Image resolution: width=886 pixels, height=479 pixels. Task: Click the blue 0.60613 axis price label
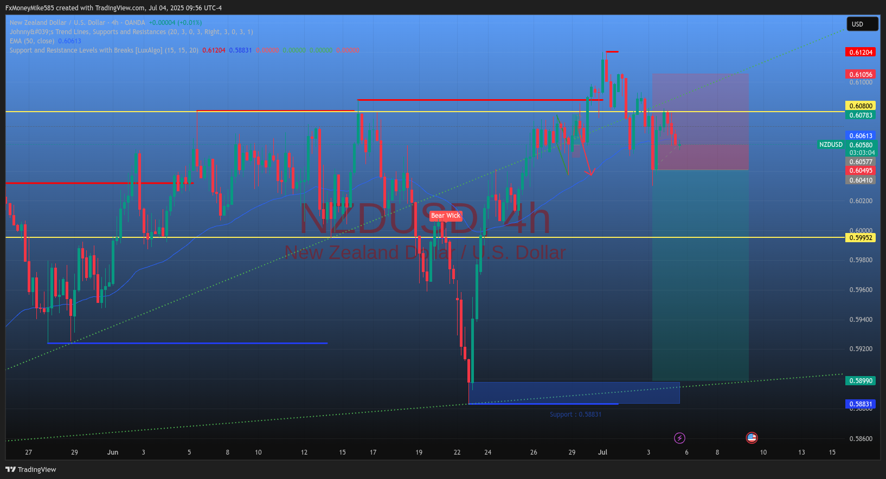[x=861, y=136]
